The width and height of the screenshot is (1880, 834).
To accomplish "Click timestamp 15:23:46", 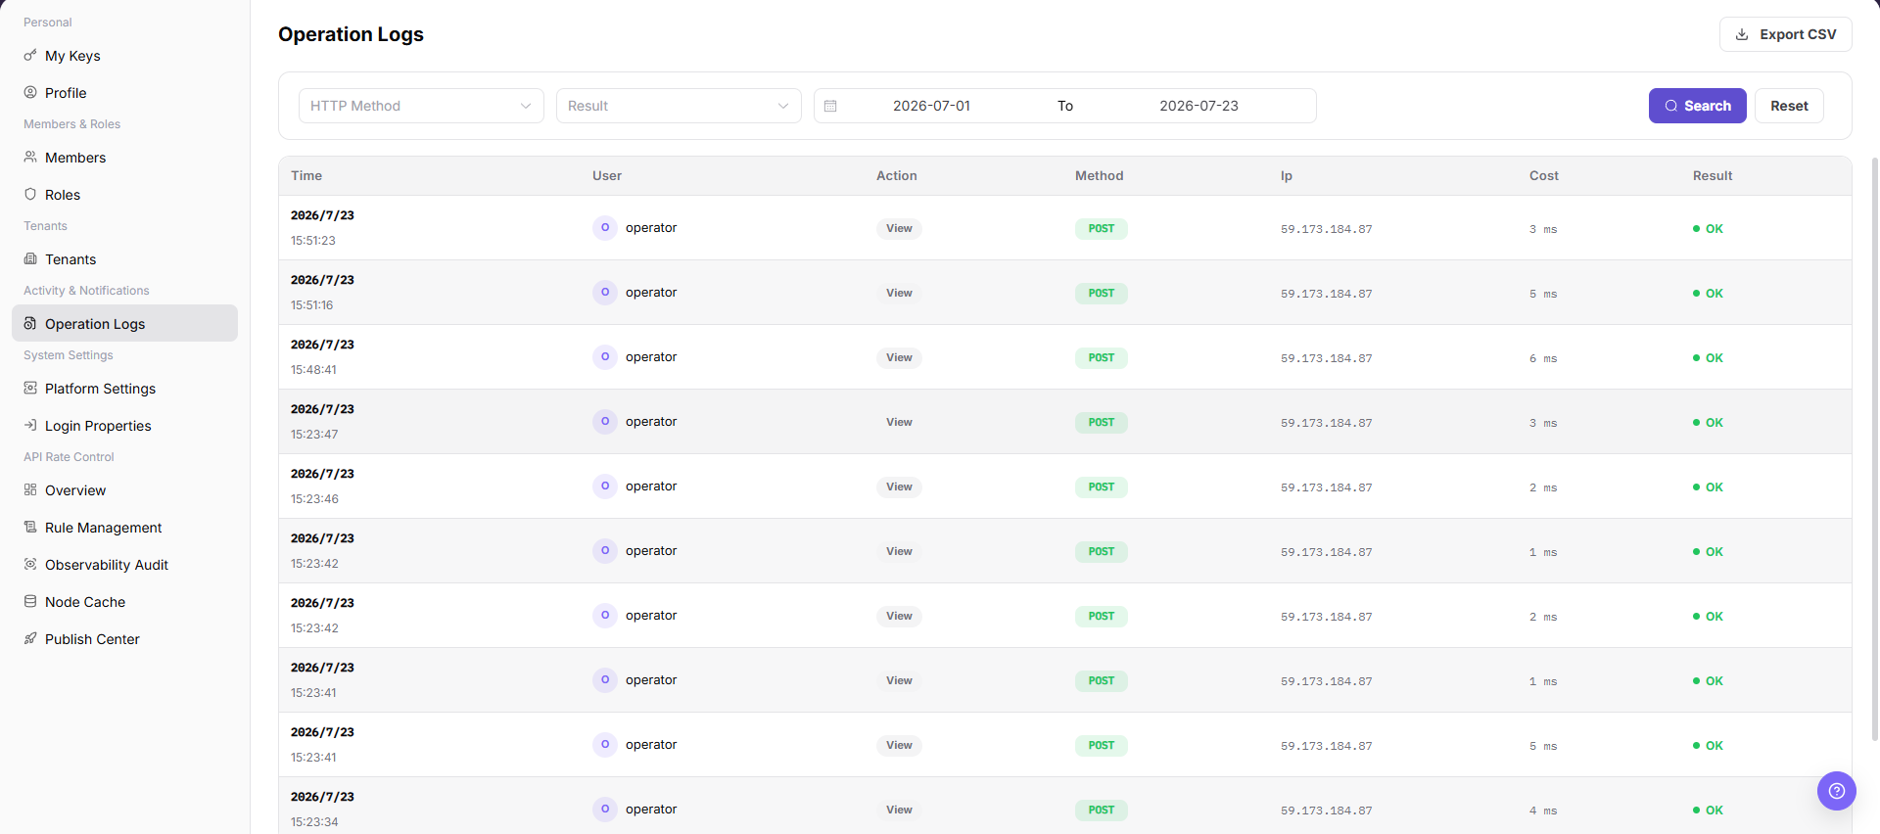I will 314,498.
